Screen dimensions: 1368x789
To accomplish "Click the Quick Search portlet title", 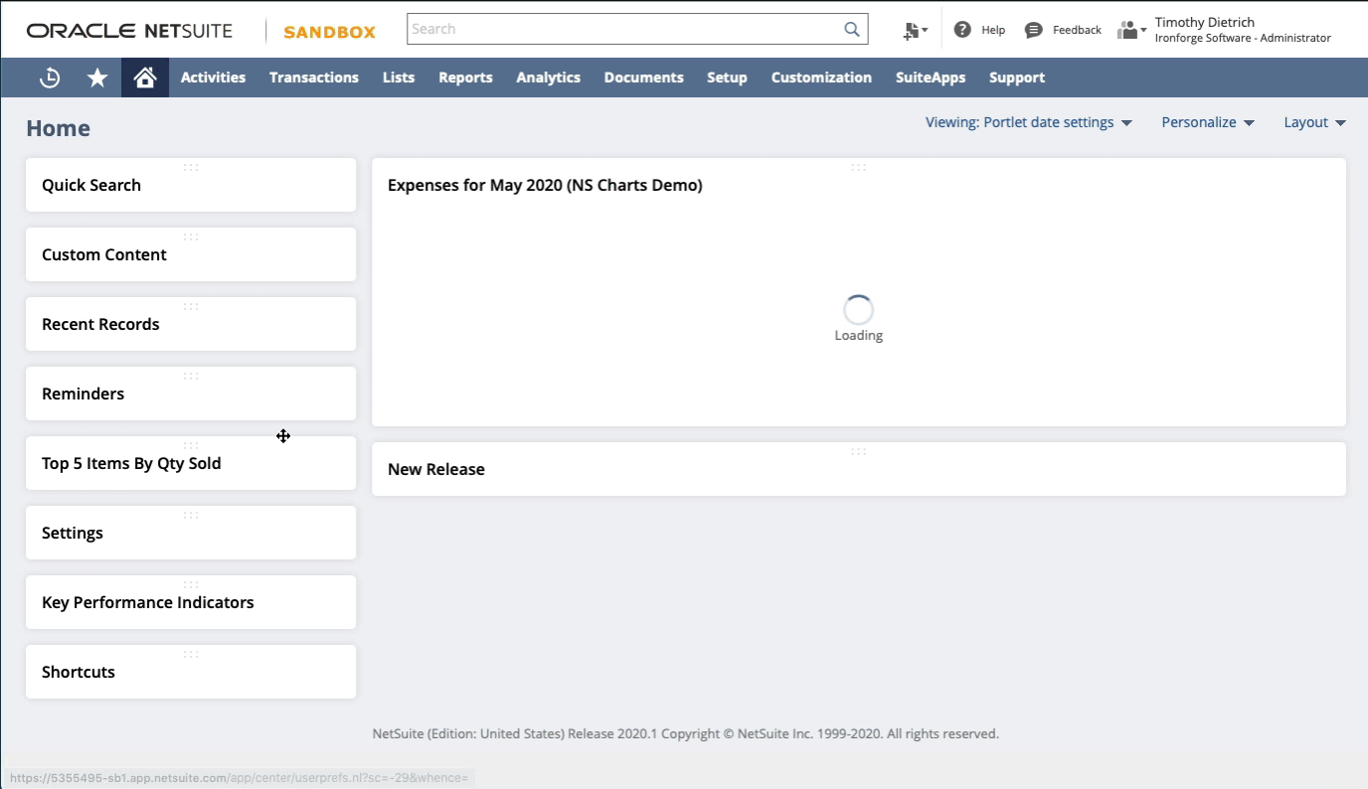I will tap(91, 185).
